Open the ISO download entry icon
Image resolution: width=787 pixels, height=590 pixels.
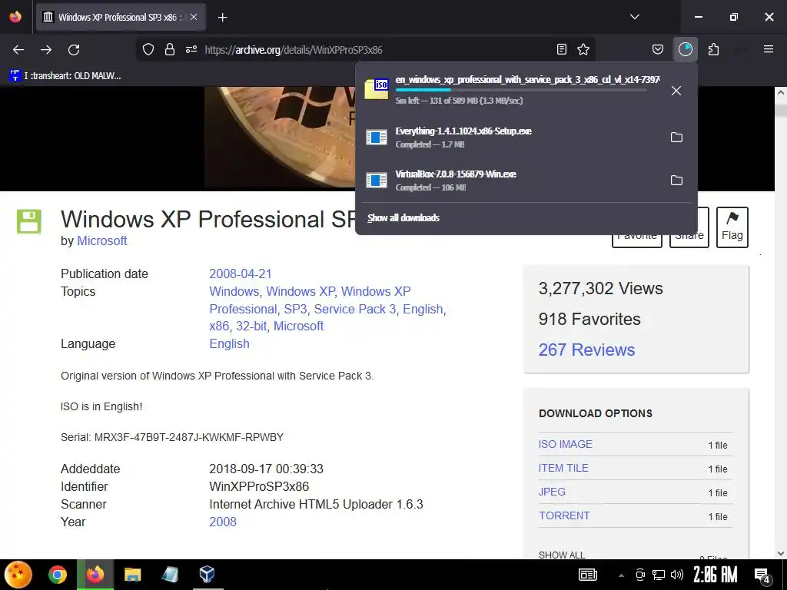377,89
